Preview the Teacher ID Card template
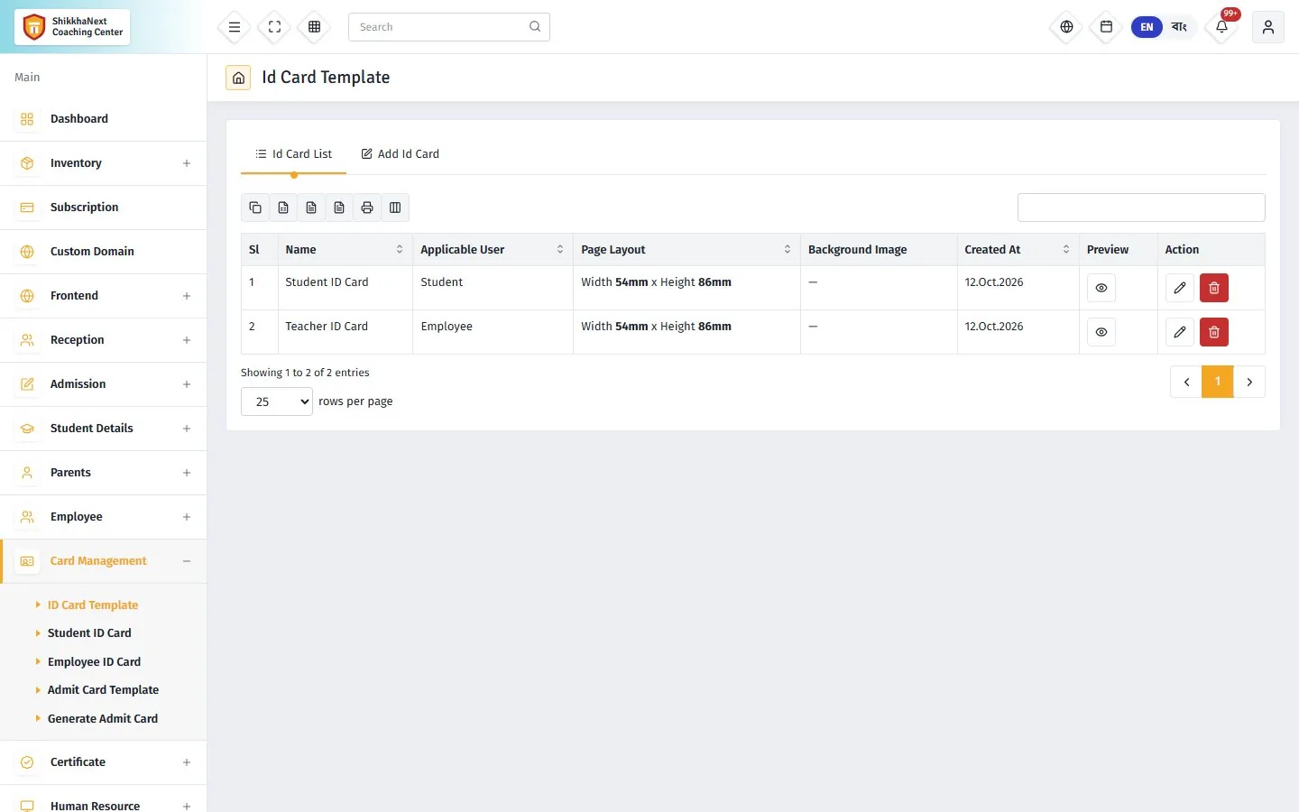The height and width of the screenshot is (812, 1299). click(x=1101, y=332)
